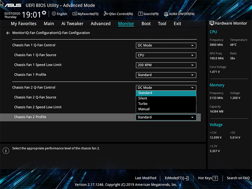The width and height of the screenshot is (252, 189).
Task: Open Chassis Fan 1 Profile dropdown
Action: click(166, 75)
